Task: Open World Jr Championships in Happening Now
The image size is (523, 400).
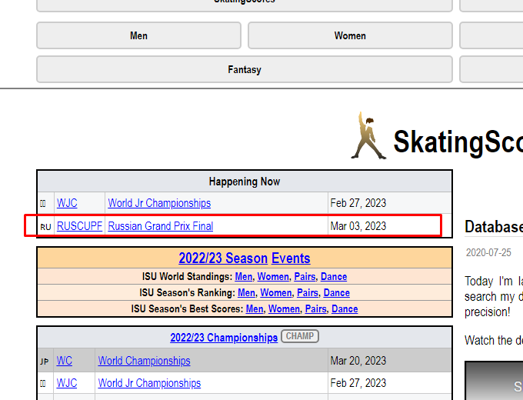Action: [159, 203]
